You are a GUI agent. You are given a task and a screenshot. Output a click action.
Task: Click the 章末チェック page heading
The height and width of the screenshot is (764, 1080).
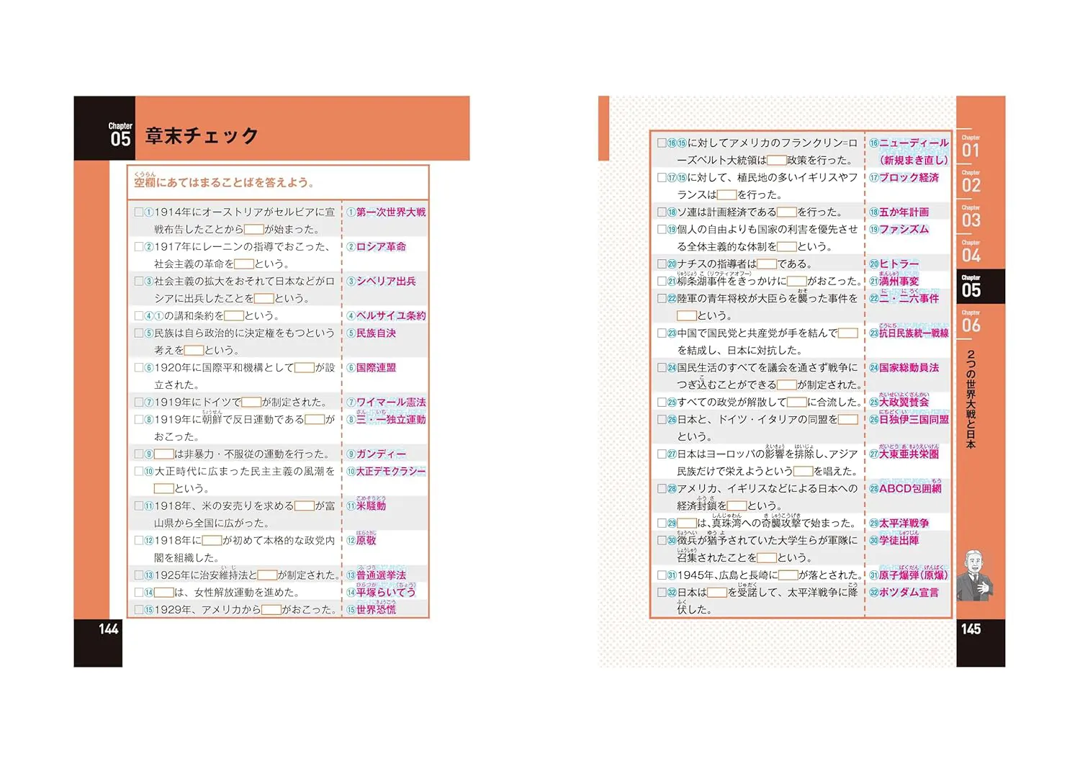(202, 135)
